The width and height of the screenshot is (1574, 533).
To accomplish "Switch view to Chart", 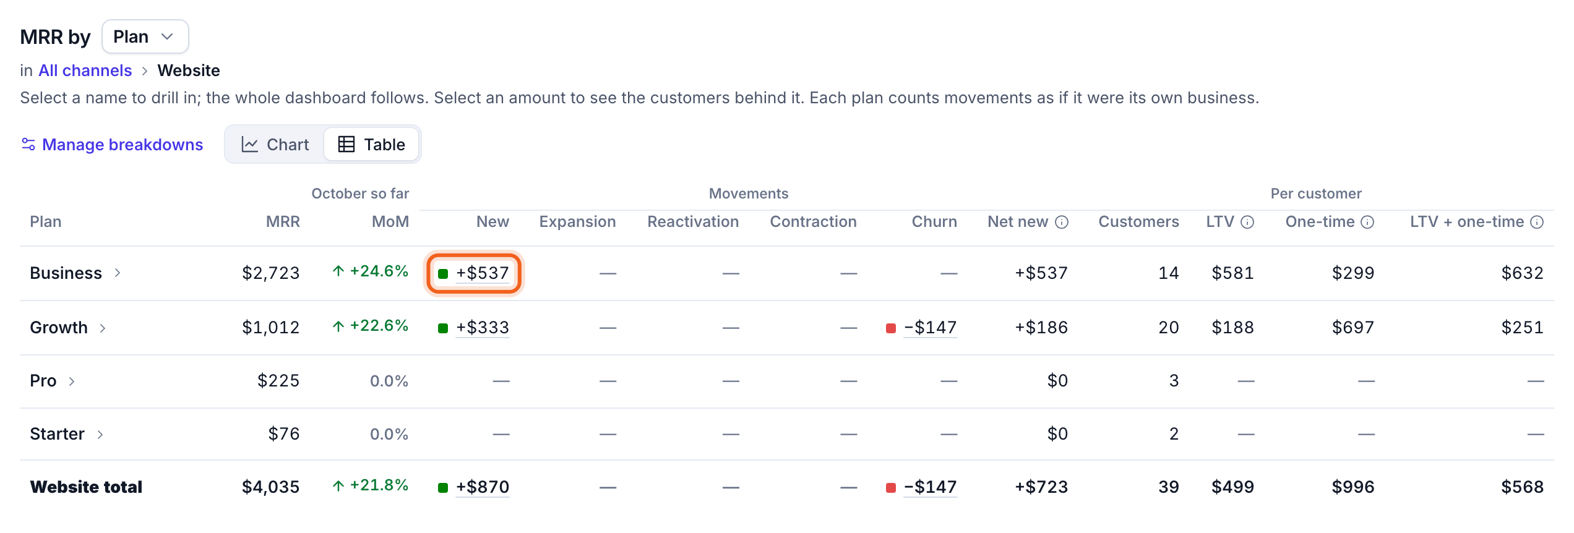I will click(x=275, y=144).
